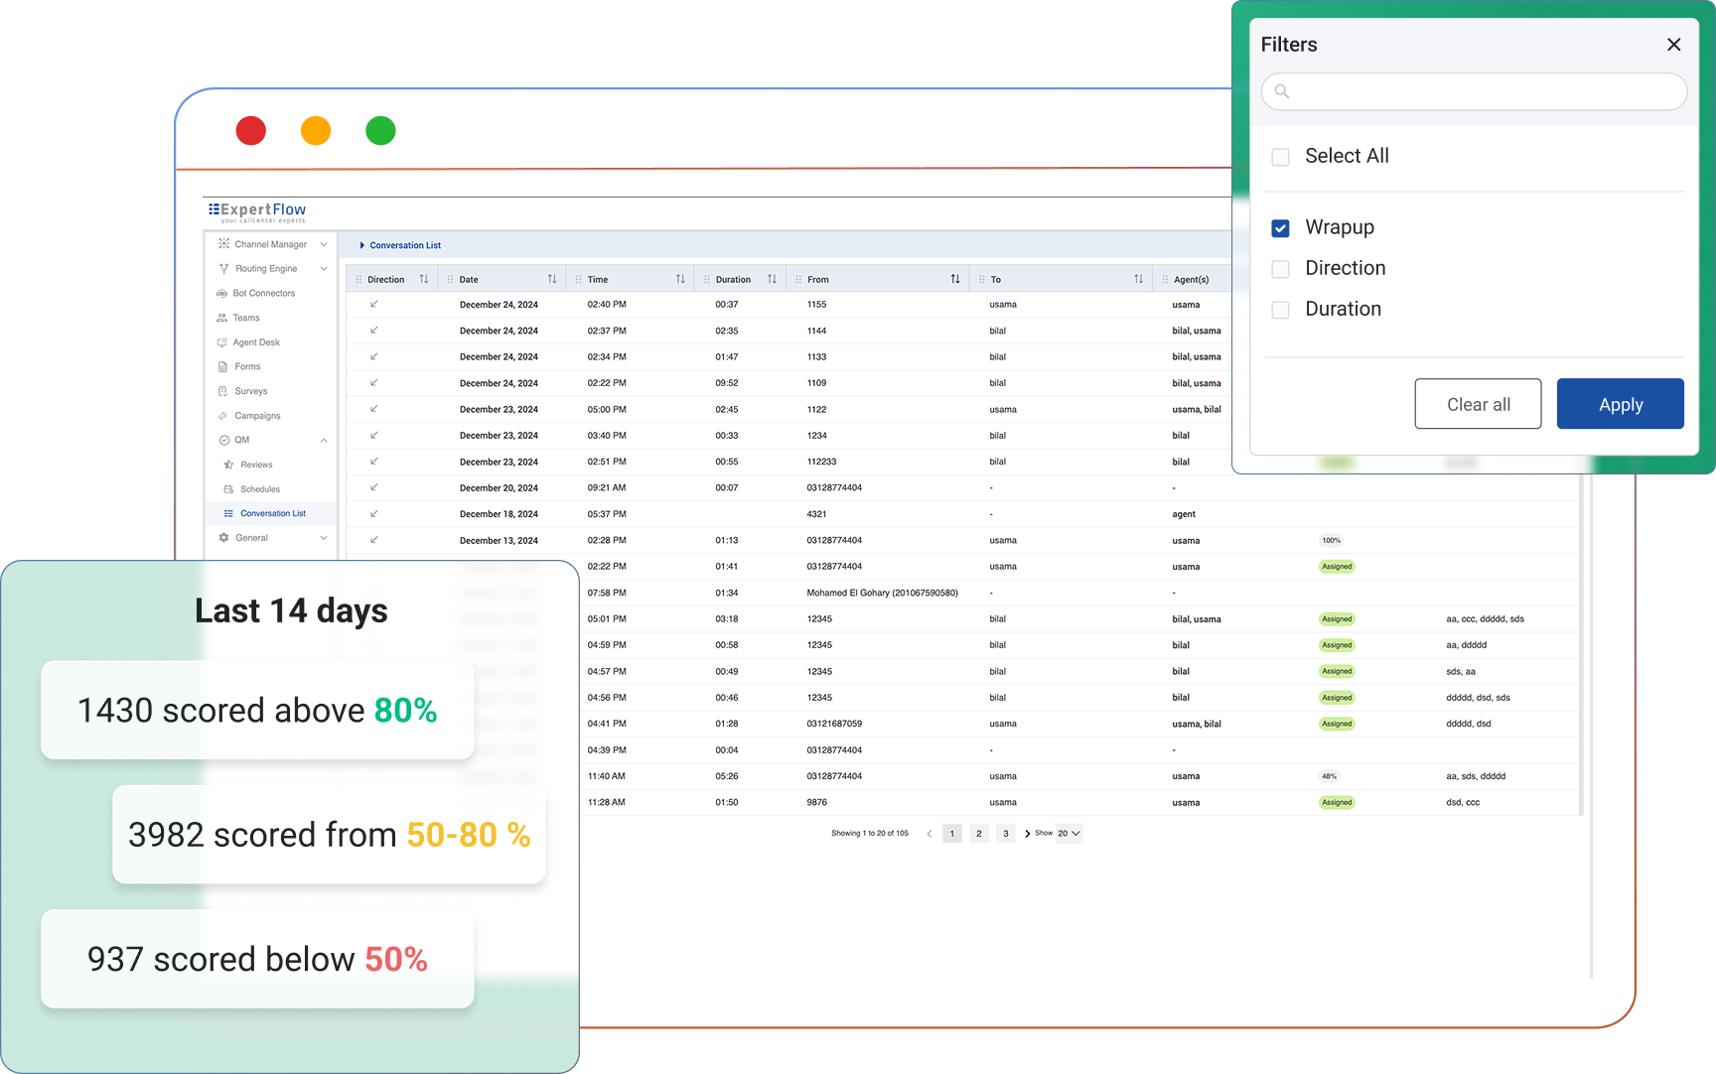Expand the Routing Engine menu
The height and width of the screenshot is (1074, 1716).
click(323, 269)
